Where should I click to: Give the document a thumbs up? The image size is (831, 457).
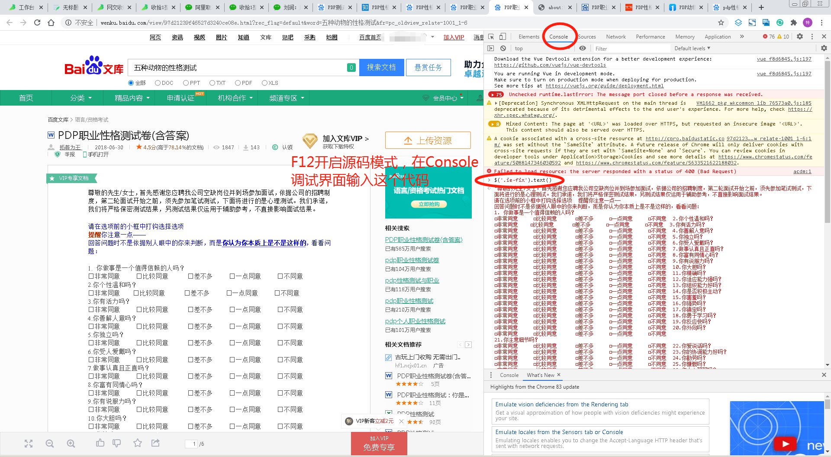tap(100, 443)
